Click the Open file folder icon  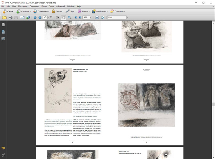(x=4, y=18)
